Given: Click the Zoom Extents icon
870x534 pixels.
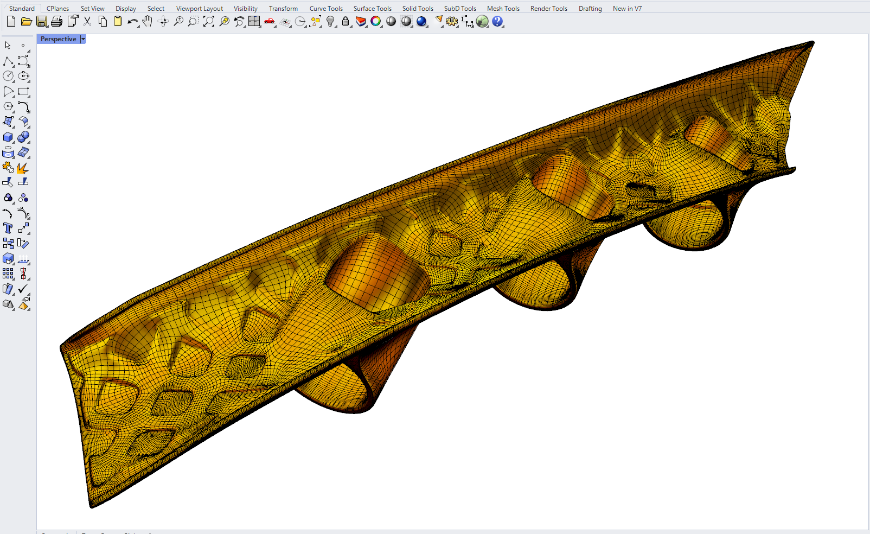Looking at the screenshot, I should [x=208, y=22].
